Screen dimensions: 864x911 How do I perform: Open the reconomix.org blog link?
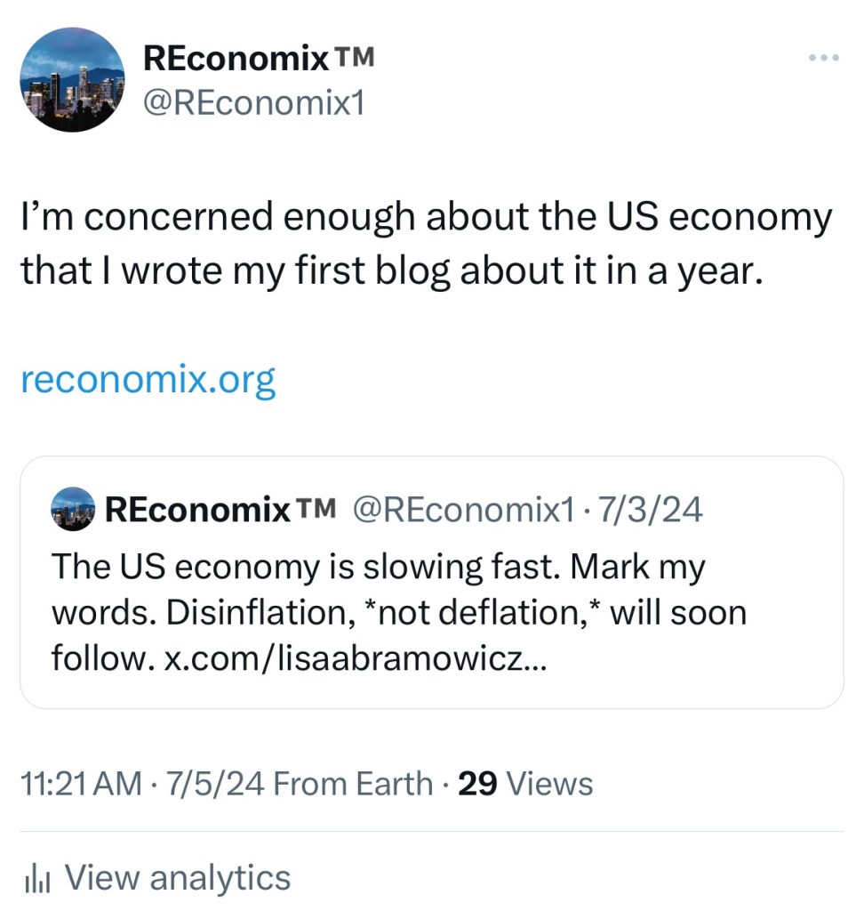coord(148,381)
